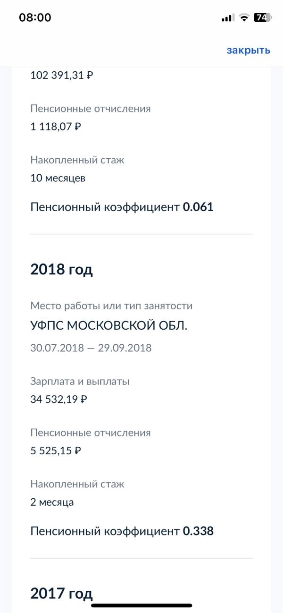The height and width of the screenshot is (613, 283).
Task: Select the 2017 год heading
Action: 61,593
